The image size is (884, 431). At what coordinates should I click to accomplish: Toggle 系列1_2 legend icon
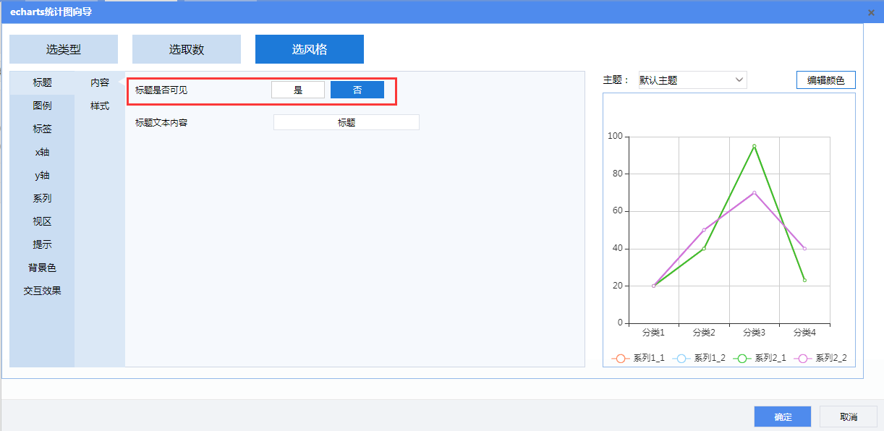tap(681, 358)
